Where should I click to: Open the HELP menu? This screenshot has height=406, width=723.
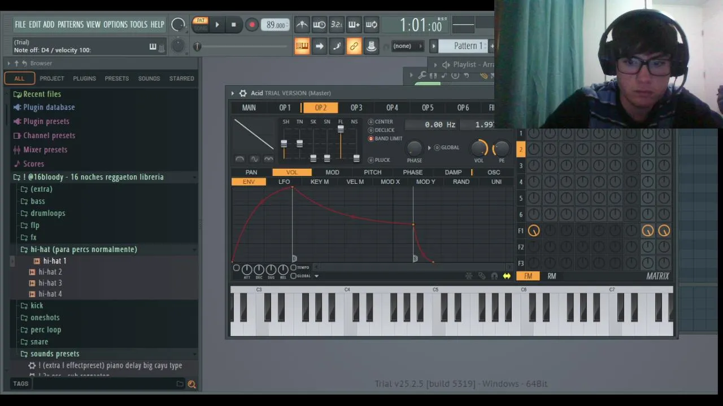(x=157, y=24)
